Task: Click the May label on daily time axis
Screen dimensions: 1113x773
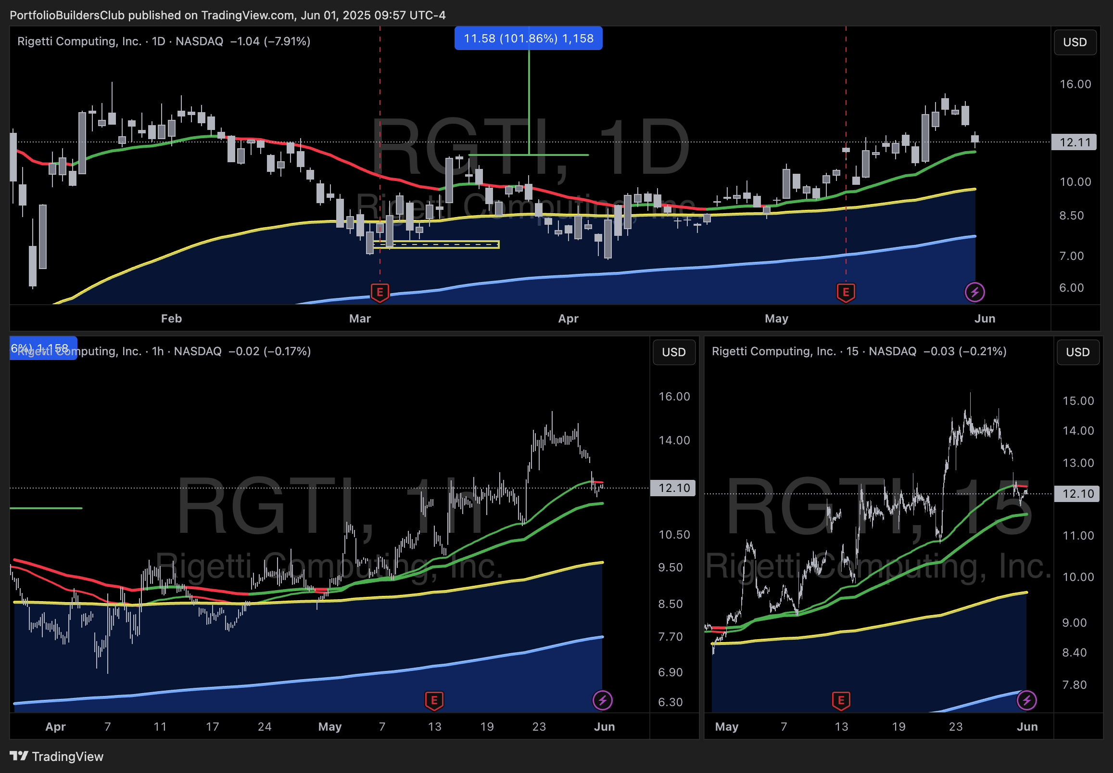Action: coord(776,319)
